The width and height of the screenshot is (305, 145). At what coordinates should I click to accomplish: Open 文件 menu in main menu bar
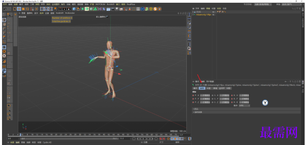pos(5,4)
